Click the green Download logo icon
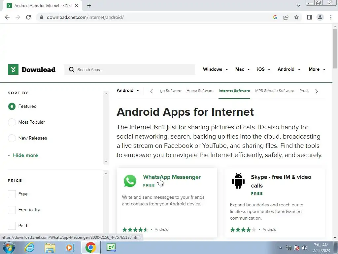The image size is (338, 254). (13, 69)
